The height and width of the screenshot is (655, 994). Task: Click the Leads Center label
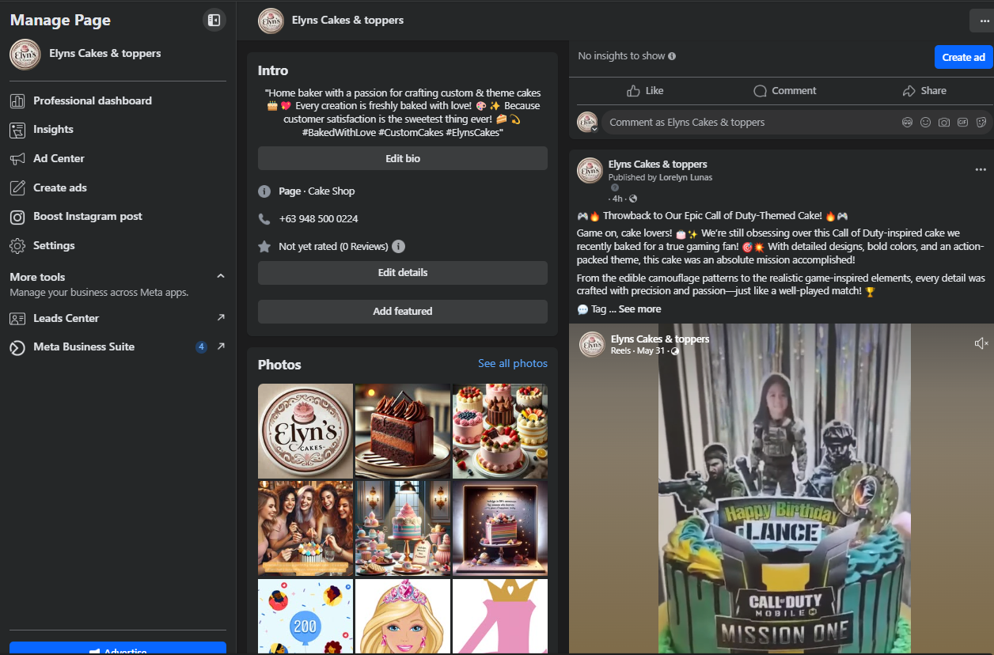tap(66, 318)
